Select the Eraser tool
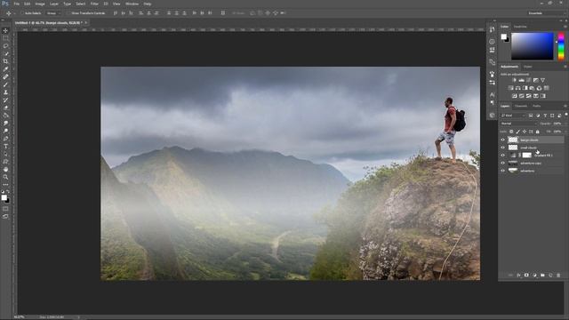 [5, 108]
